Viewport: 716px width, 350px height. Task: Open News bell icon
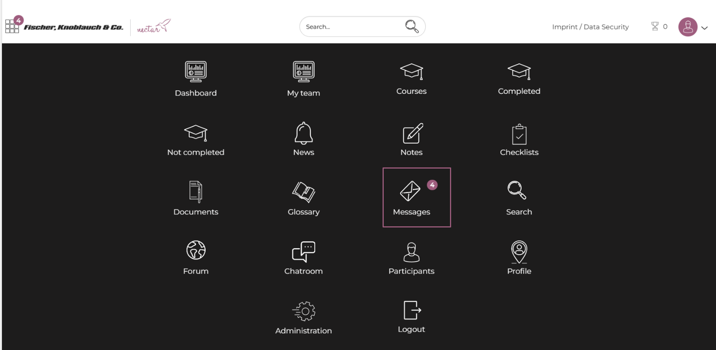(303, 133)
